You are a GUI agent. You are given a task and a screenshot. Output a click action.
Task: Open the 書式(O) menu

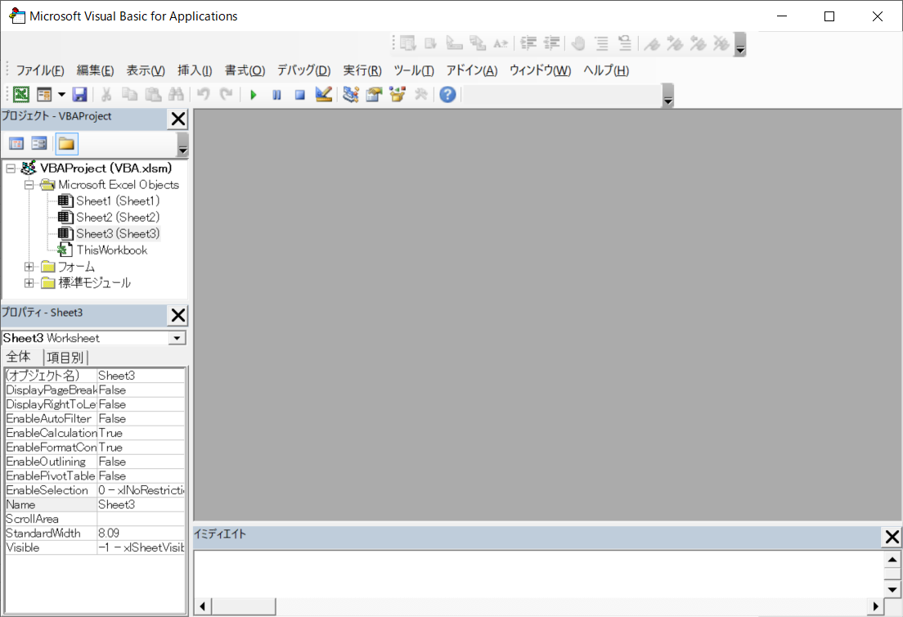point(245,70)
